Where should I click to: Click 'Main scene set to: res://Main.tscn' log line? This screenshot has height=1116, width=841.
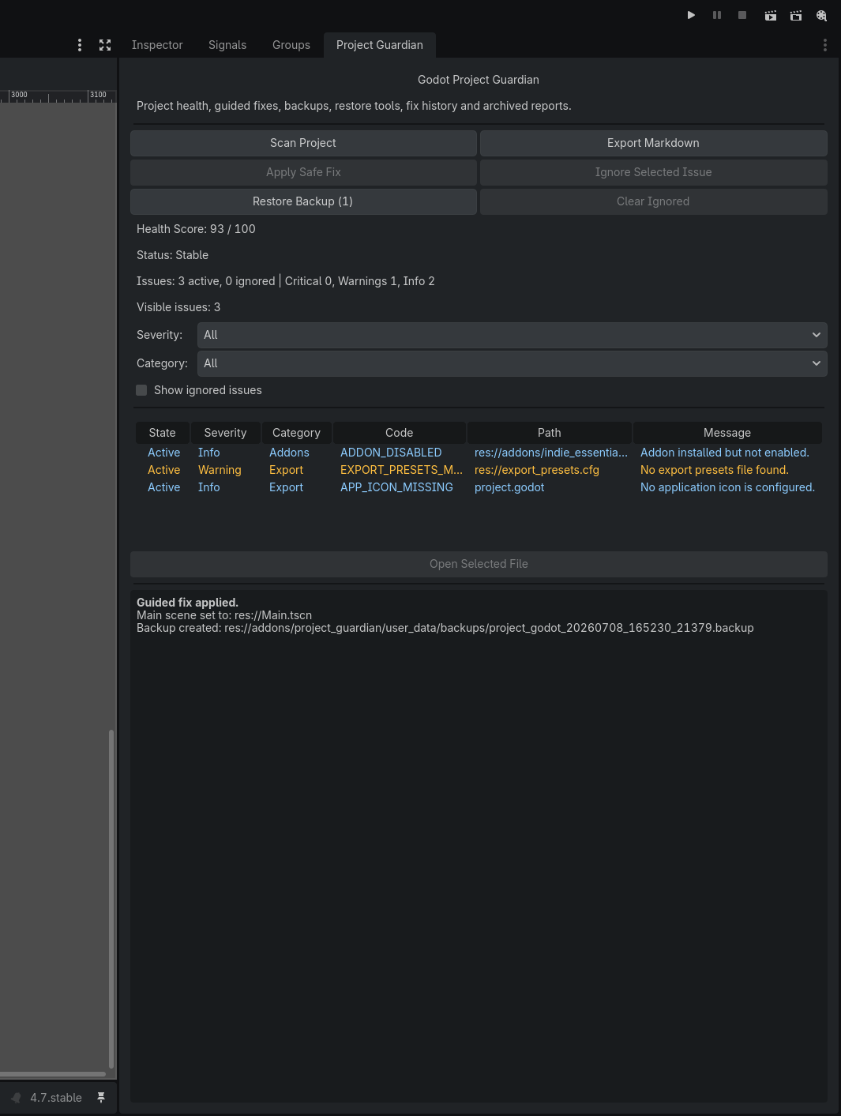click(224, 615)
